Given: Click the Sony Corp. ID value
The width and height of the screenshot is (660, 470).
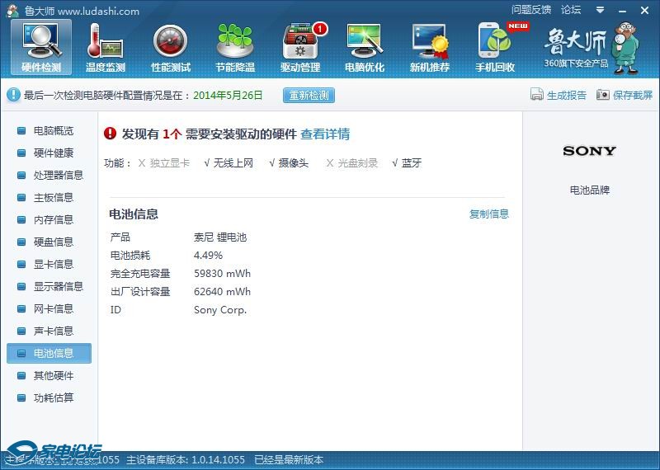Looking at the screenshot, I should (220, 310).
